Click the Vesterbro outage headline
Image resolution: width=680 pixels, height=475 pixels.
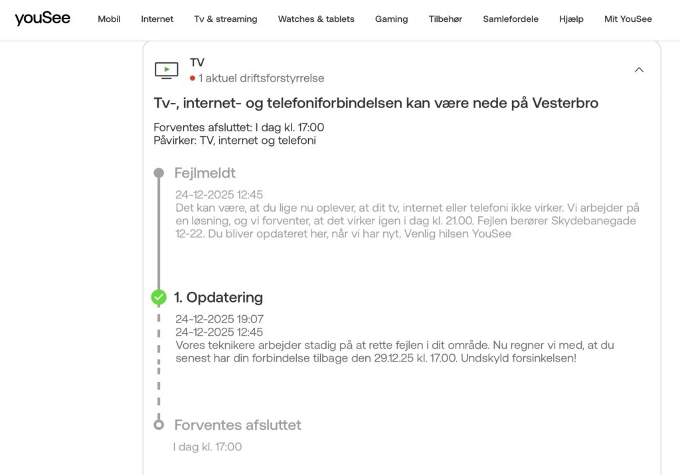click(x=376, y=103)
